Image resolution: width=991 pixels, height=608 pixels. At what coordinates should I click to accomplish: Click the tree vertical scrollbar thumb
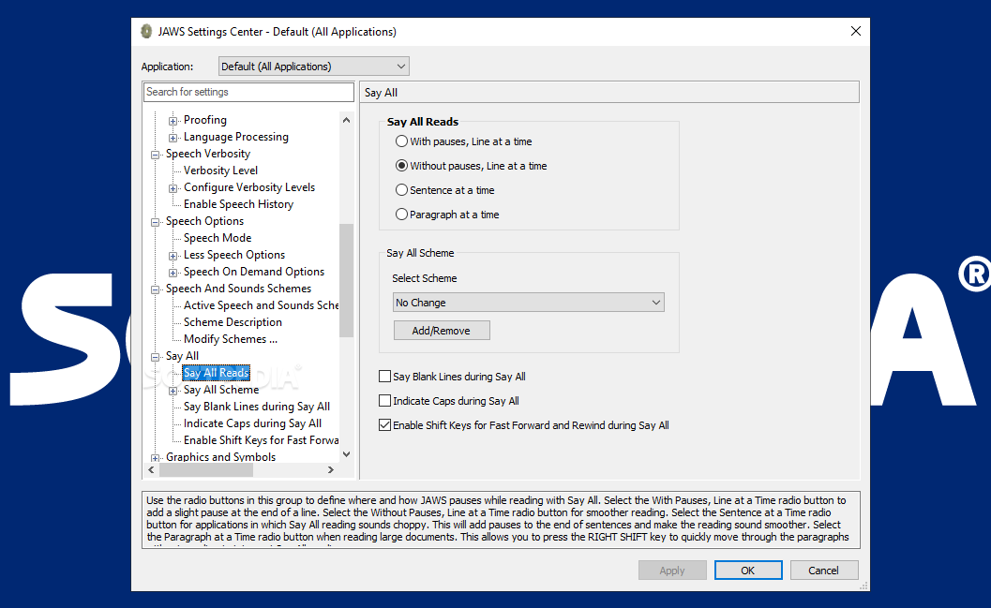346,280
